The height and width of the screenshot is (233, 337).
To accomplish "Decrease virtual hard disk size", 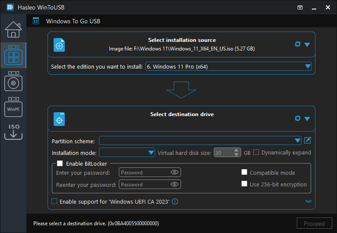I will pos(236,155).
